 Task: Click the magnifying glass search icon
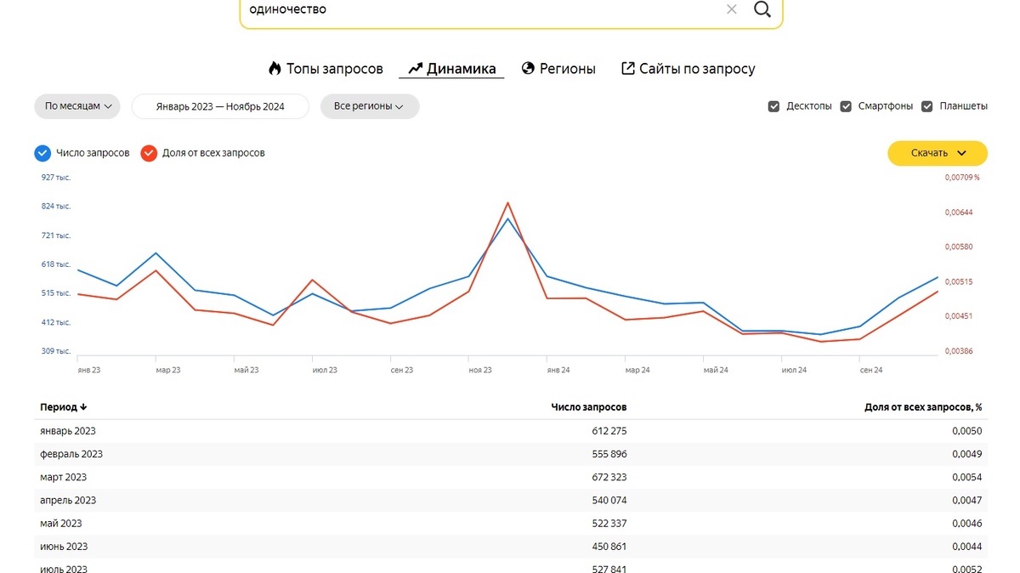point(762,9)
